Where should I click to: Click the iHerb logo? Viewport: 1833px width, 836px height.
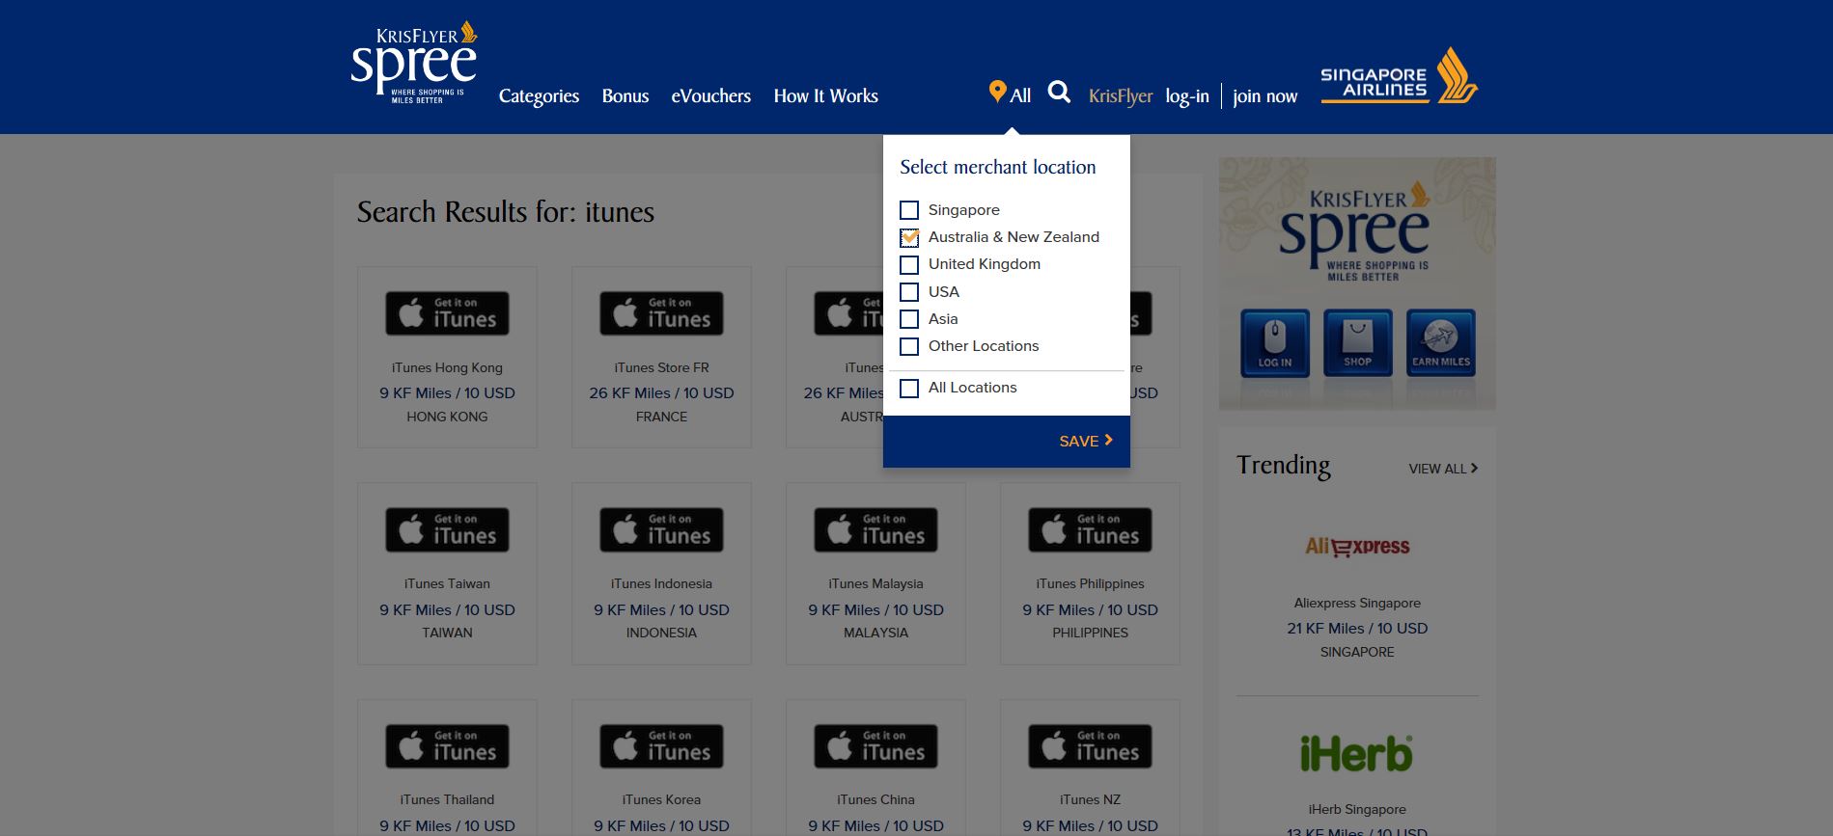coord(1356,754)
